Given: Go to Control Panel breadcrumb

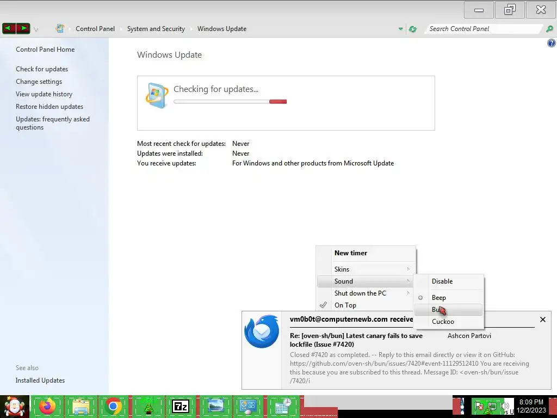Looking at the screenshot, I should tap(95, 29).
